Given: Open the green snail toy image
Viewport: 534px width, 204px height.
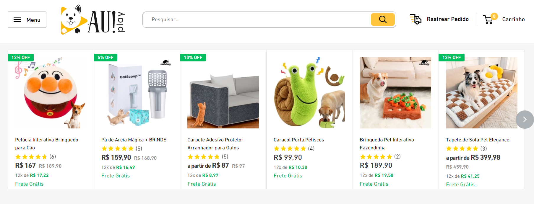Looking at the screenshot, I should tap(309, 93).
